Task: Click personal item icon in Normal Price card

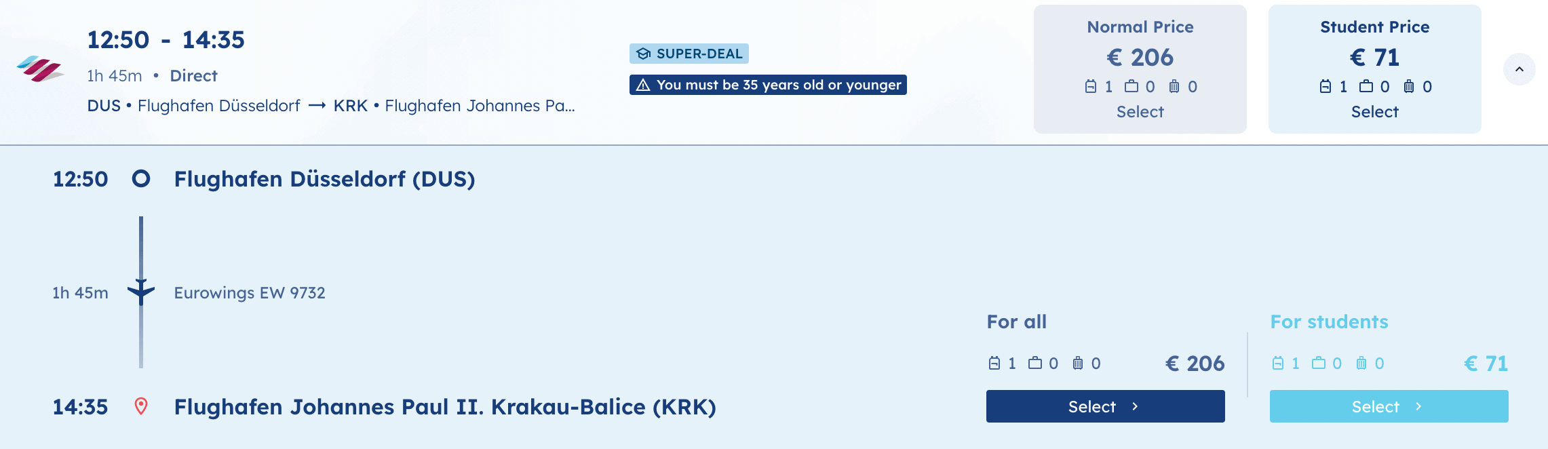Action: coord(1091,86)
